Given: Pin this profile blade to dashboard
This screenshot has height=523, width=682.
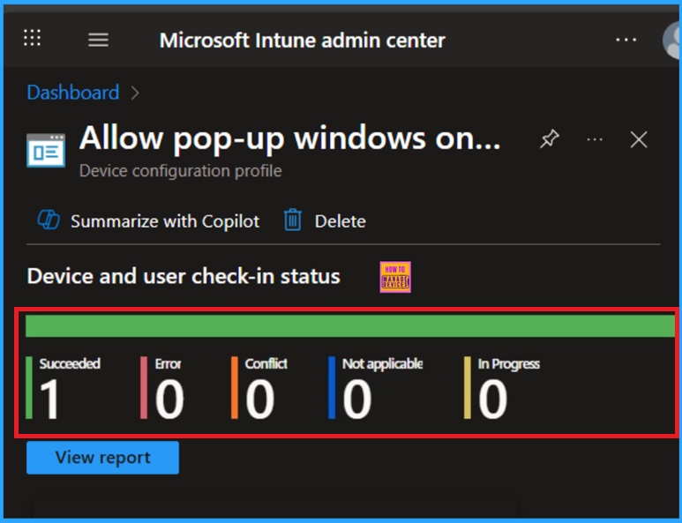Looking at the screenshot, I should point(550,139).
